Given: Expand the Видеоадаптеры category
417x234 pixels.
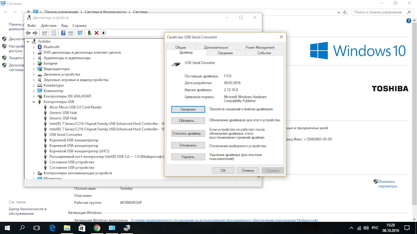Looking at the screenshot, I should pos(34,69).
